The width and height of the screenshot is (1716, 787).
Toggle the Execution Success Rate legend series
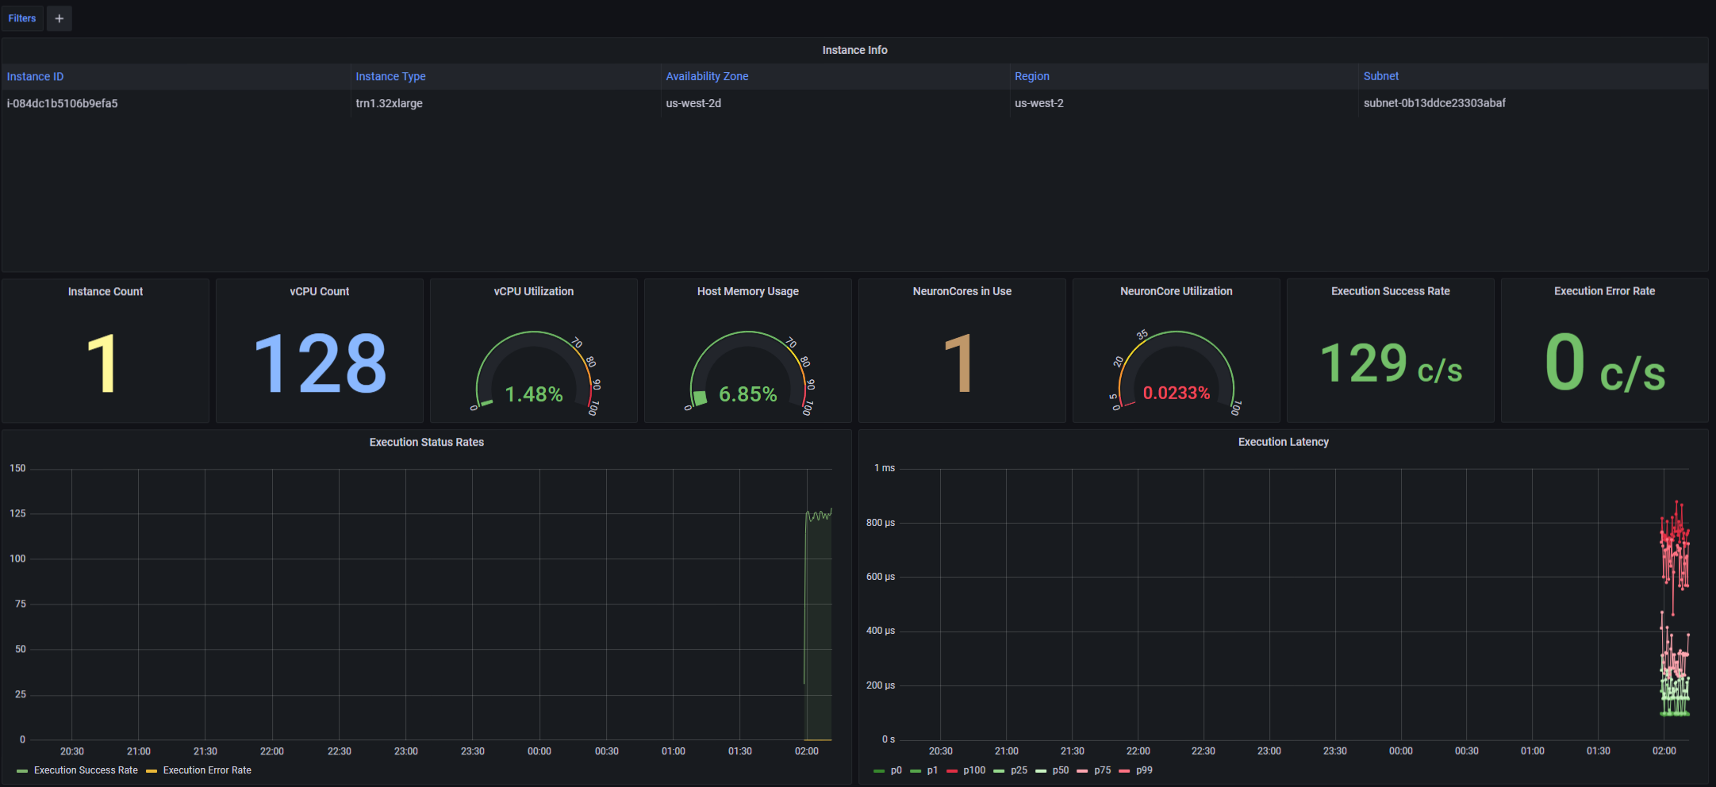[x=86, y=770]
